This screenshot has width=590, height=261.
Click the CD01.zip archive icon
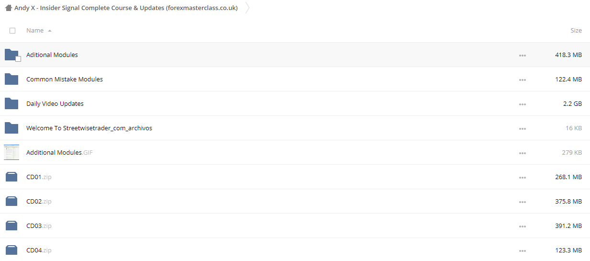point(11,177)
